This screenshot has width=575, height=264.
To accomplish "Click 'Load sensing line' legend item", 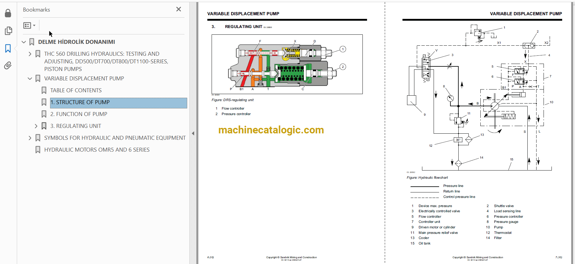I will [x=507, y=211].
